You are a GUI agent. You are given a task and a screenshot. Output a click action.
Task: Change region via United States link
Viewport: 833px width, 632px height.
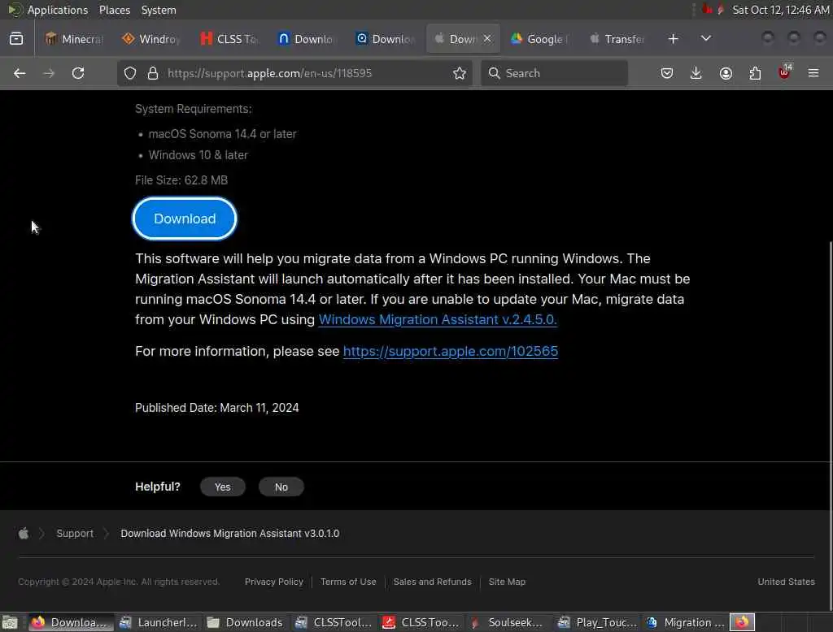(x=786, y=582)
